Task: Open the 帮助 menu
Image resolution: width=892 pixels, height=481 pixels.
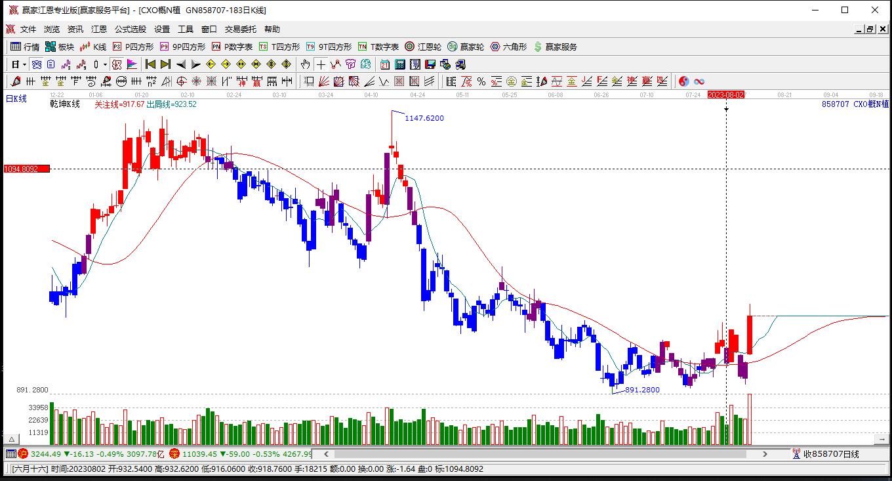Action: coord(272,29)
